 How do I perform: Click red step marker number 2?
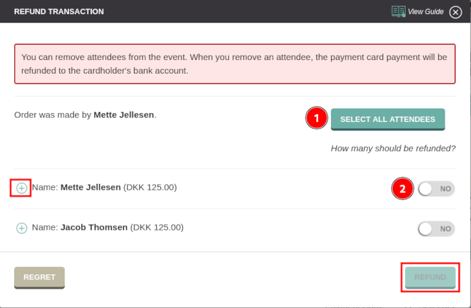pos(403,189)
